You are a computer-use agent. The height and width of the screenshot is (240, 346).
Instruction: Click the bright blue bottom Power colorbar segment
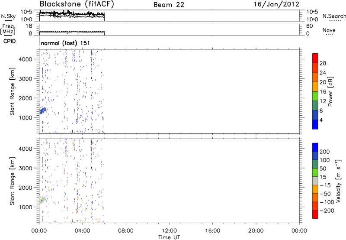point(315,124)
